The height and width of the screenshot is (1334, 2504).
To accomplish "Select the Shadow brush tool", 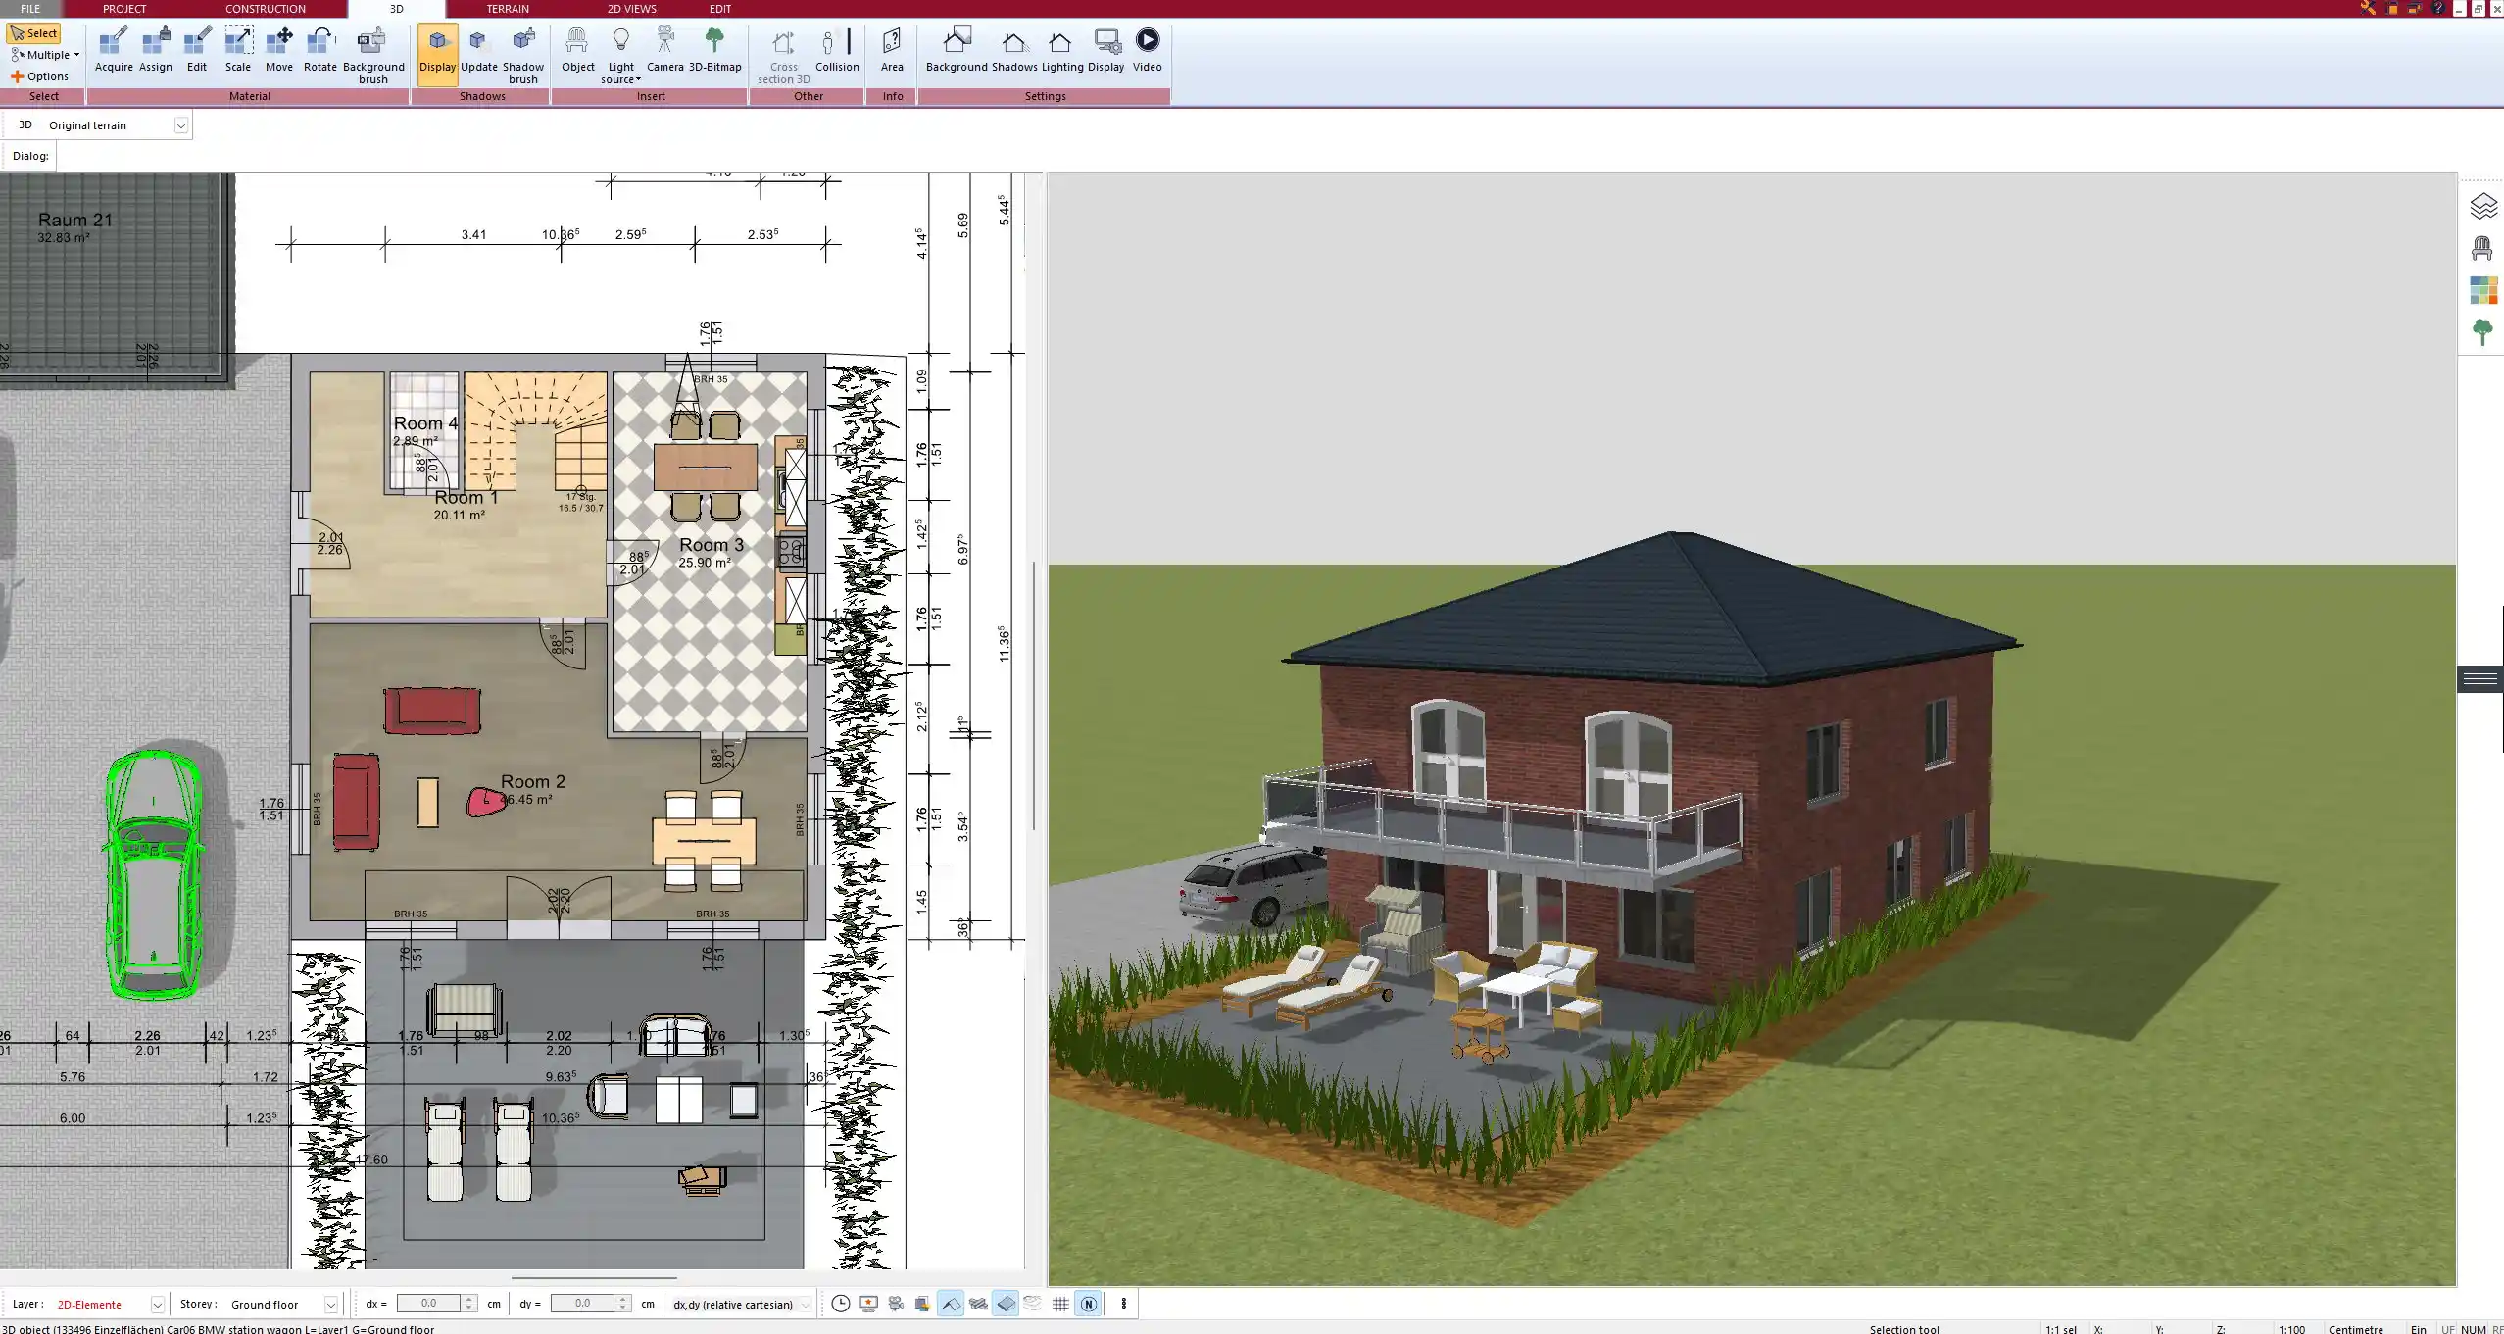I will [x=523, y=56].
